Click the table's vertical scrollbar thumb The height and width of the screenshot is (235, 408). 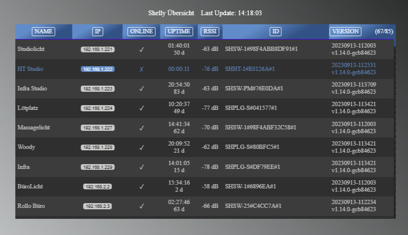[395, 36]
